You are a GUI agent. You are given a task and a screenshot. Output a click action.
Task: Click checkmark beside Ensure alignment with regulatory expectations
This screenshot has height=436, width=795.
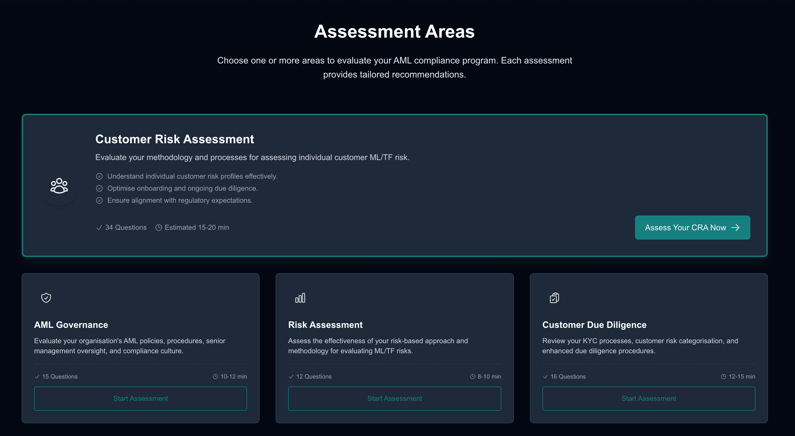click(x=99, y=200)
